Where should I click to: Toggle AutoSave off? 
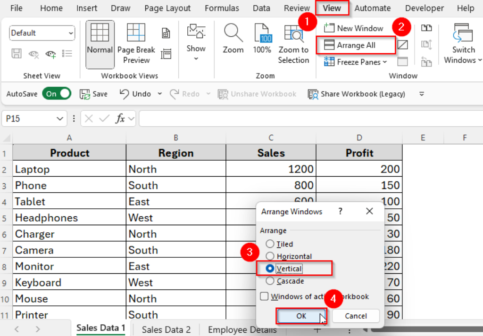pos(57,93)
